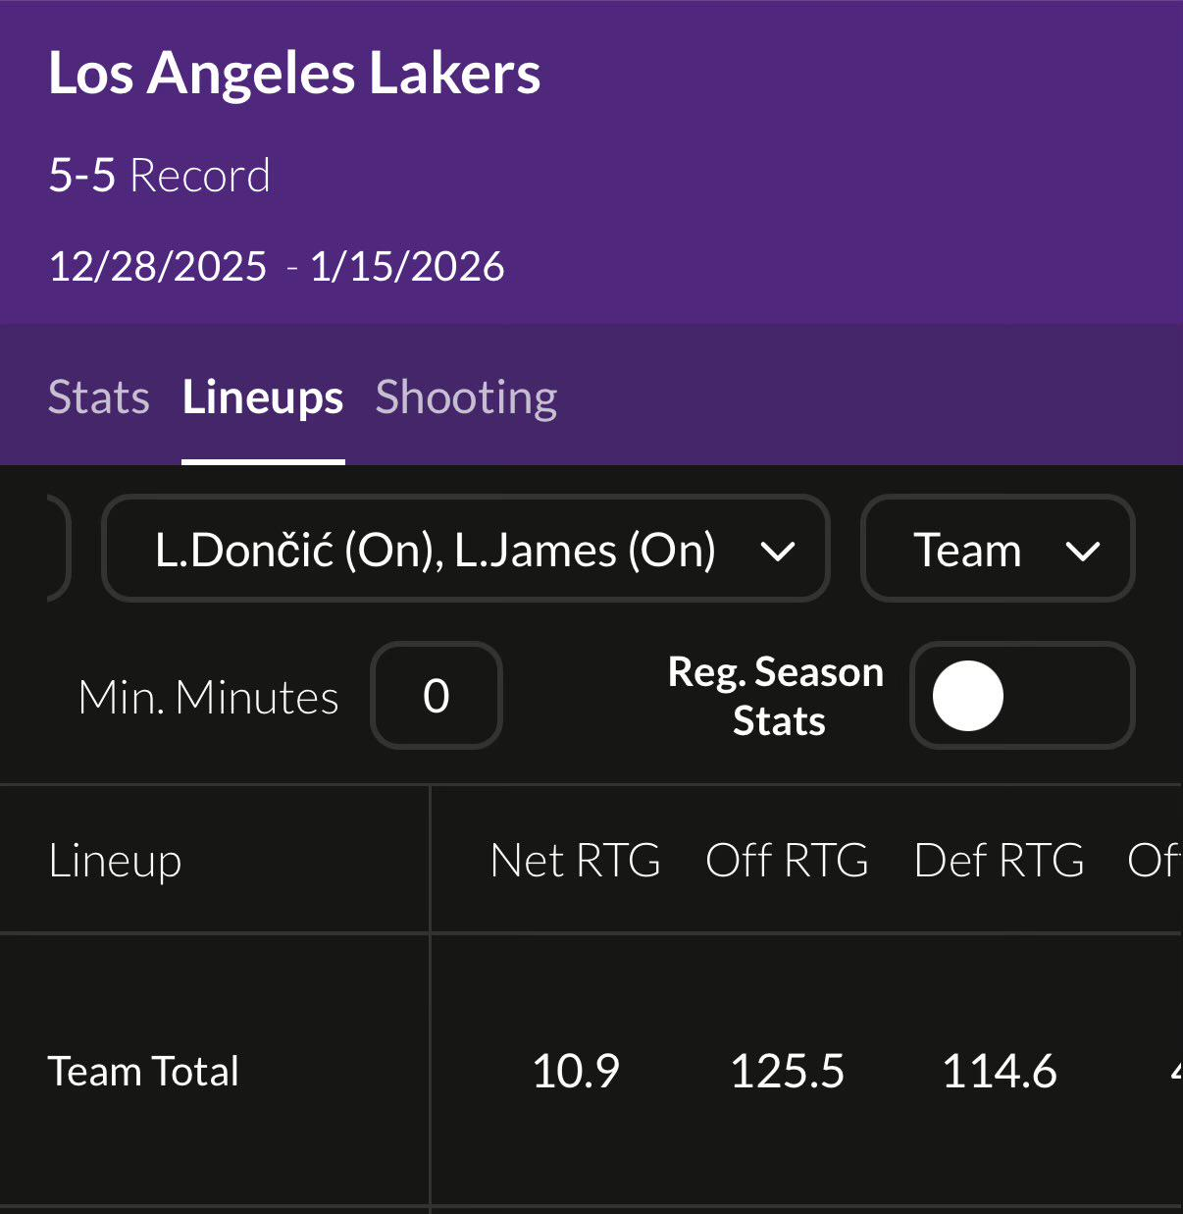Click the 125.5 Off RTG value
This screenshot has height=1214, width=1183.
pyautogui.click(x=787, y=1071)
